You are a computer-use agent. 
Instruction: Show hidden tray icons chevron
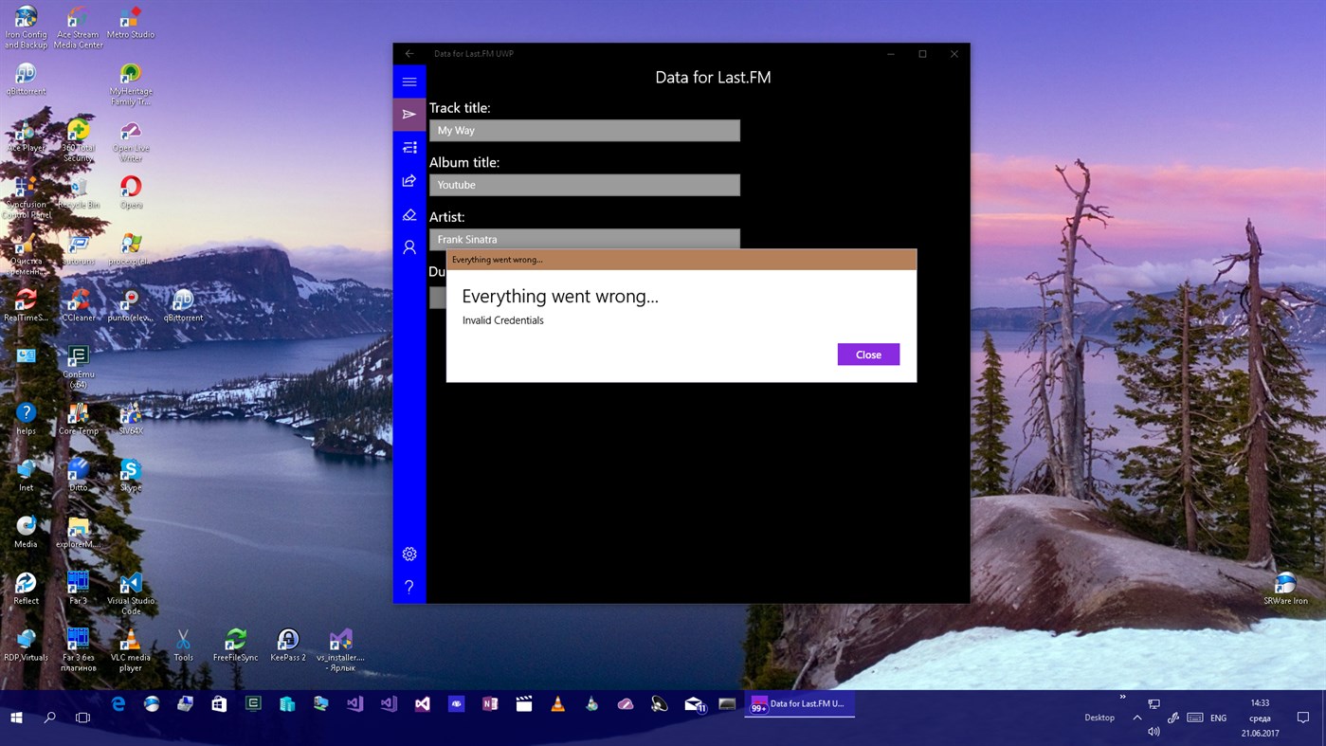click(1137, 718)
